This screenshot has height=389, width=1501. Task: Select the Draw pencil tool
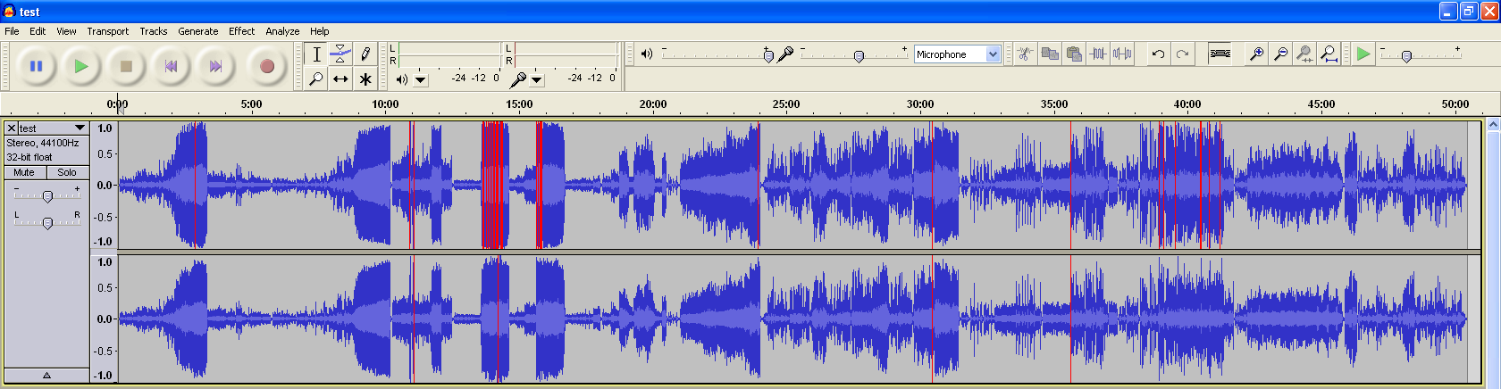click(x=365, y=54)
